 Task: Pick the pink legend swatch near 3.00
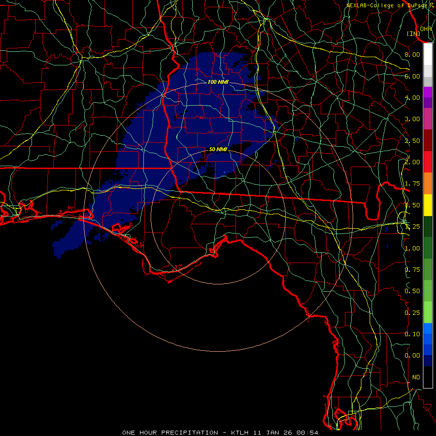428,119
